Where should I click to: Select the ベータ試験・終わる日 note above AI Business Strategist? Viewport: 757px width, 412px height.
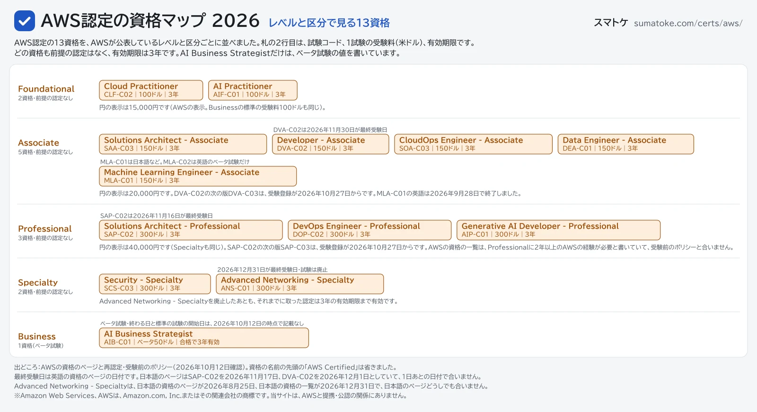click(x=202, y=324)
